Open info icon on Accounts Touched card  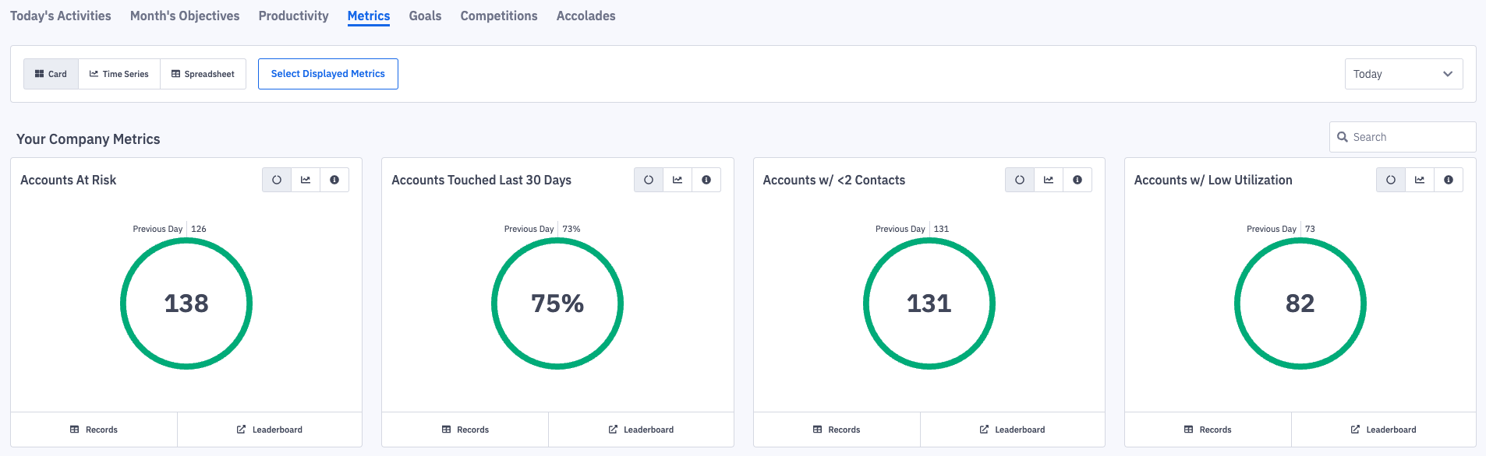click(x=706, y=180)
